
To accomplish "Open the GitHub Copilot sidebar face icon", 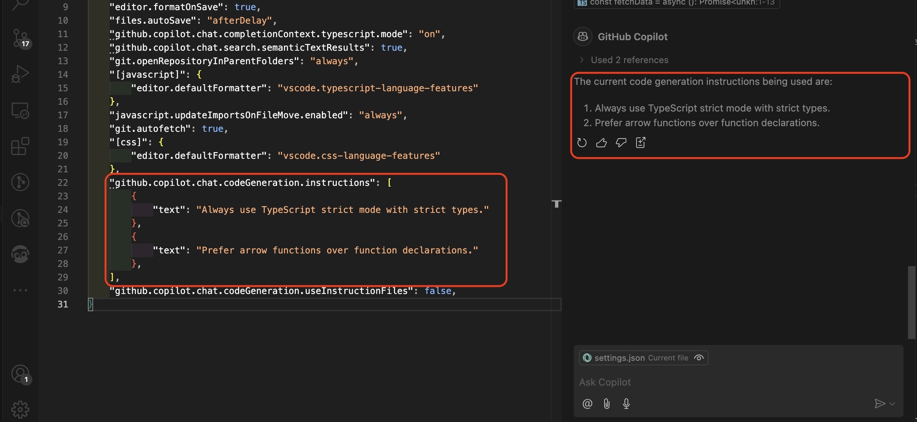I will coord(20,254).
